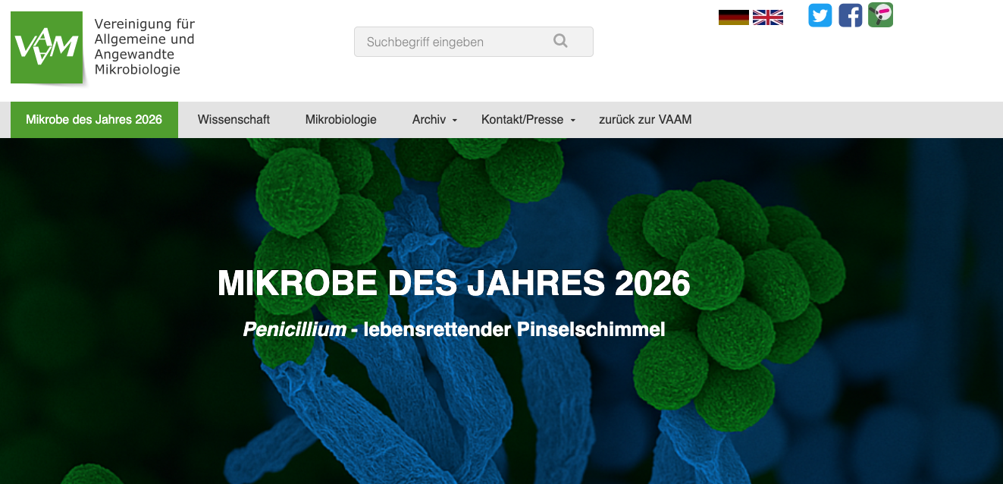Viewport: 1003px width, 484px height.
Task: Expand the Archiv dropdown arrow
Action: 455,121
